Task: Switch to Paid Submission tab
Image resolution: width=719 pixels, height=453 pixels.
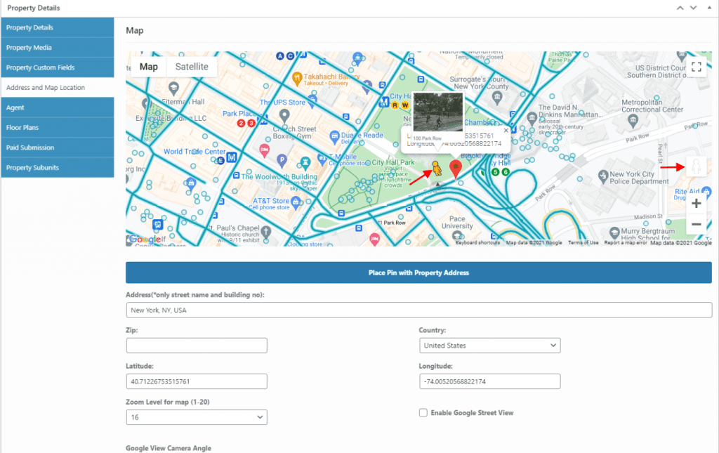Action: click(x=58, y=147)
